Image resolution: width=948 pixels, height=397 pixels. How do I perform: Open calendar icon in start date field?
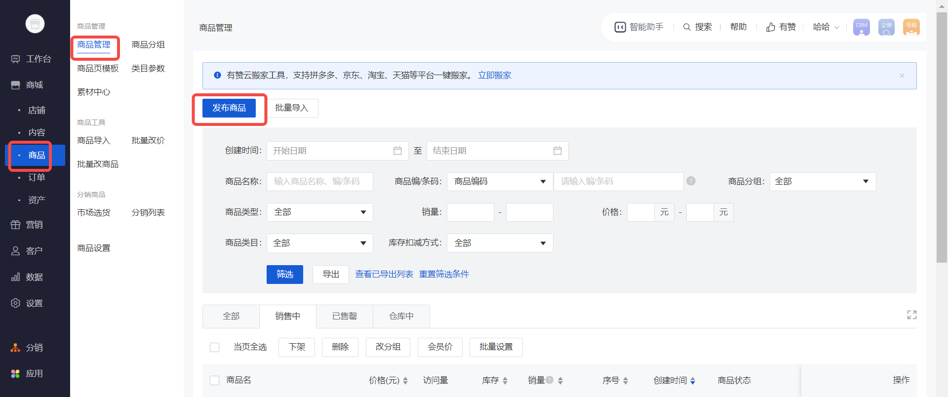(x=397, y=151)
